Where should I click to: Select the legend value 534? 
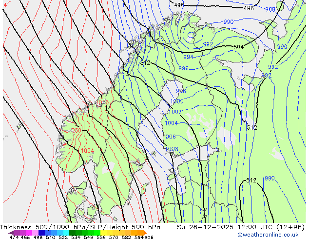[x=76, y=237]
